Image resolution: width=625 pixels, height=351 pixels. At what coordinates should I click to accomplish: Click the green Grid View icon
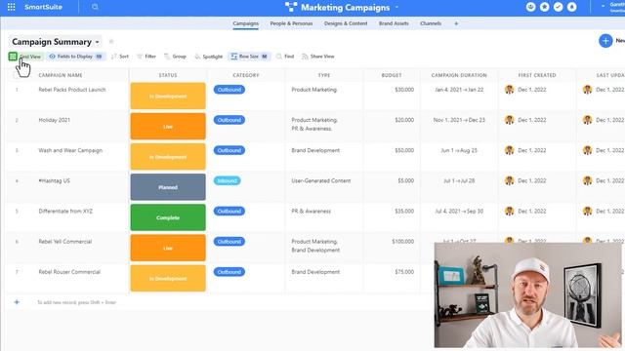click(x=13, y=57)
